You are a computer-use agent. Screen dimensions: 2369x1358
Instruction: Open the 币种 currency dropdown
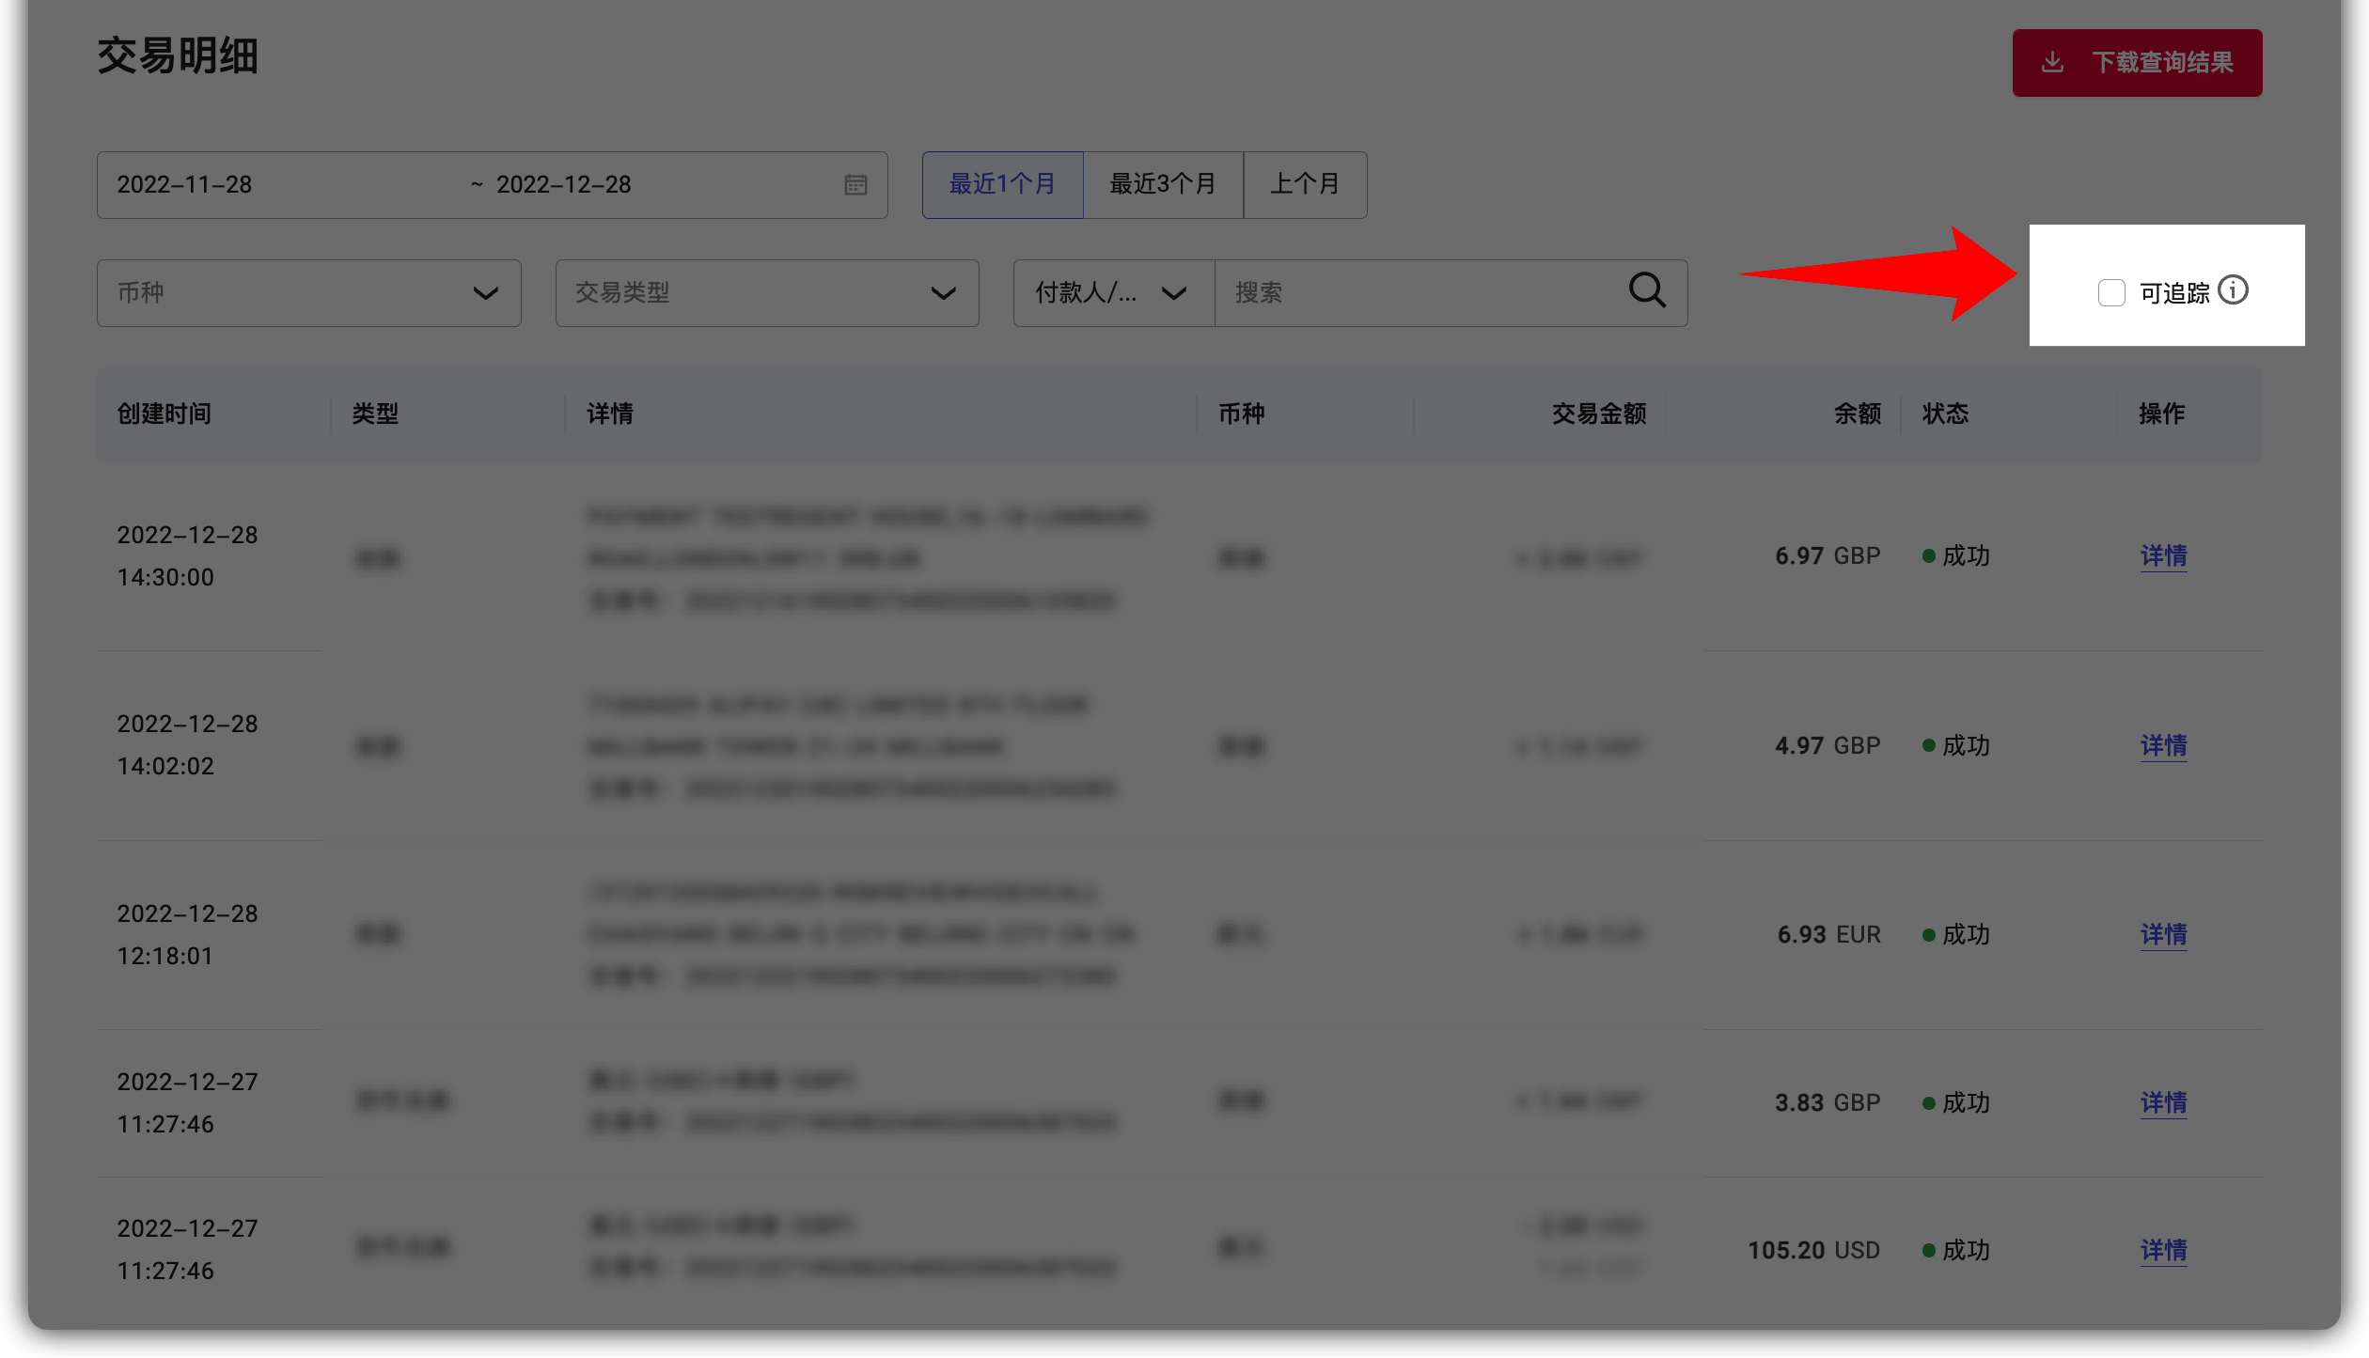pos(309,292)
